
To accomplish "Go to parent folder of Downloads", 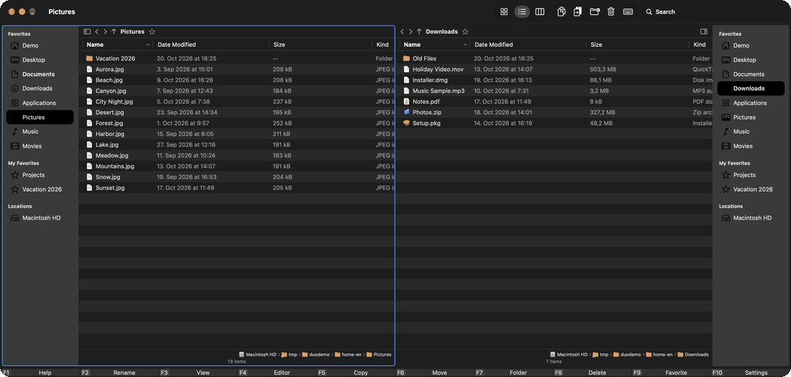I will (x=419, y=32).
